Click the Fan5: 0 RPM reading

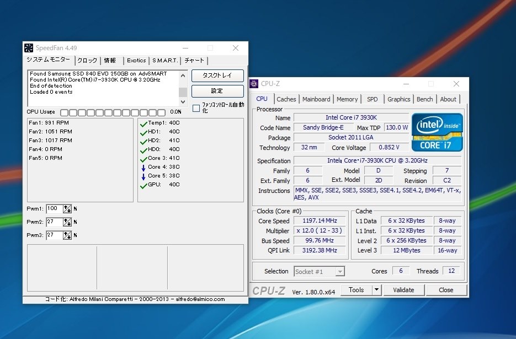click(45, 158)
